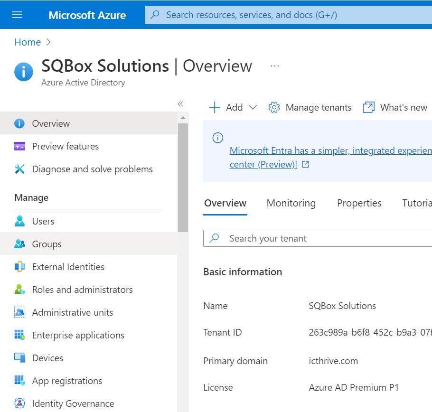Click the External Identities icon
This screenshot has width=432, height=412.
pos(19,267)
